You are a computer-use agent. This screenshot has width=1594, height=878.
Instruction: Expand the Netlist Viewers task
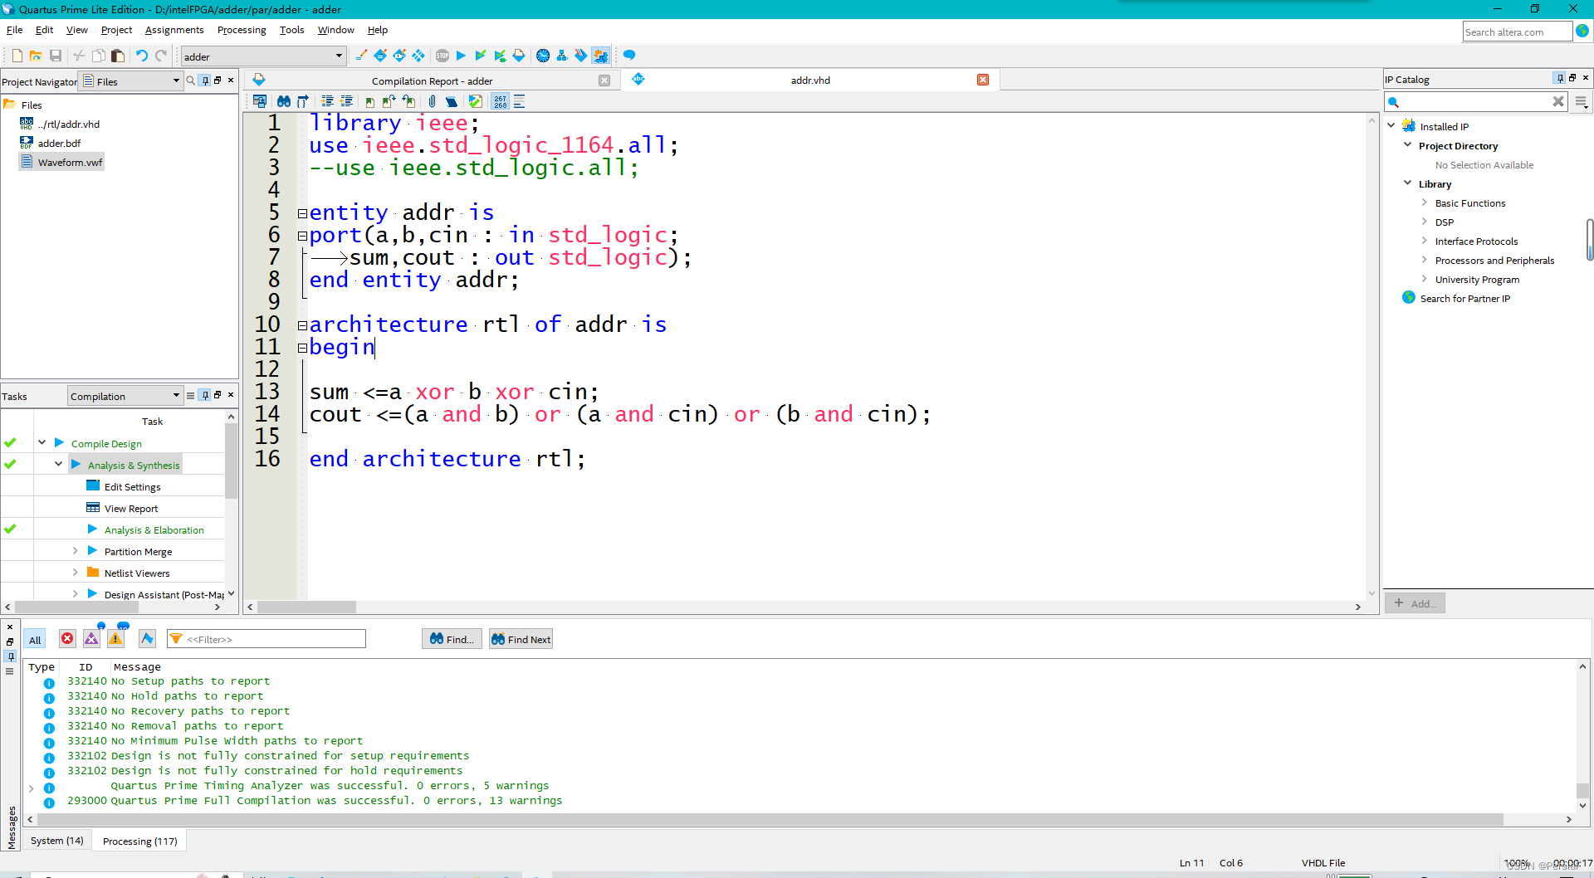pos(75,573)
